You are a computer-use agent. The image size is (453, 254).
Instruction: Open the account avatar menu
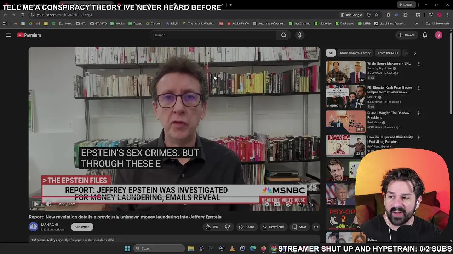(438, 35)
